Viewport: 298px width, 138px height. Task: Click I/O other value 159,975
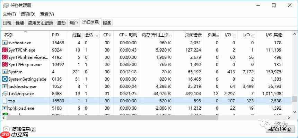click(x=273, y=72)
